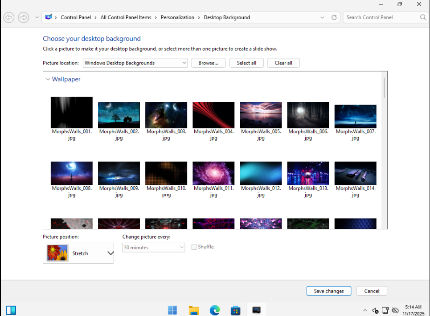
Task: Go to Personalization in breadcrumb
Action: point(177,17)
